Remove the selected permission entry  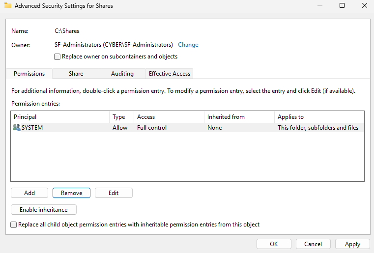click(x=71, y=193)
